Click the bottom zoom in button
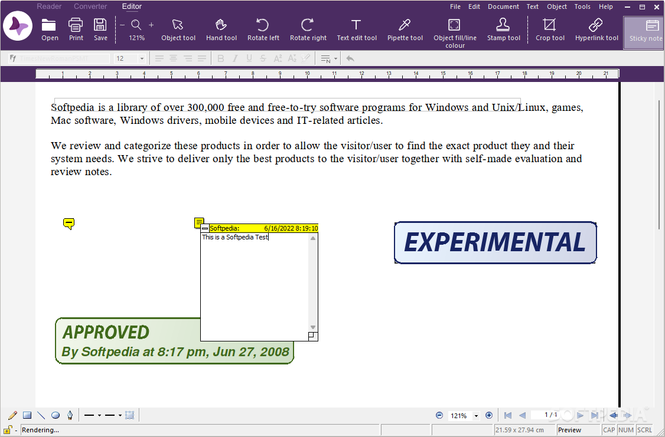 pos(489,415)
